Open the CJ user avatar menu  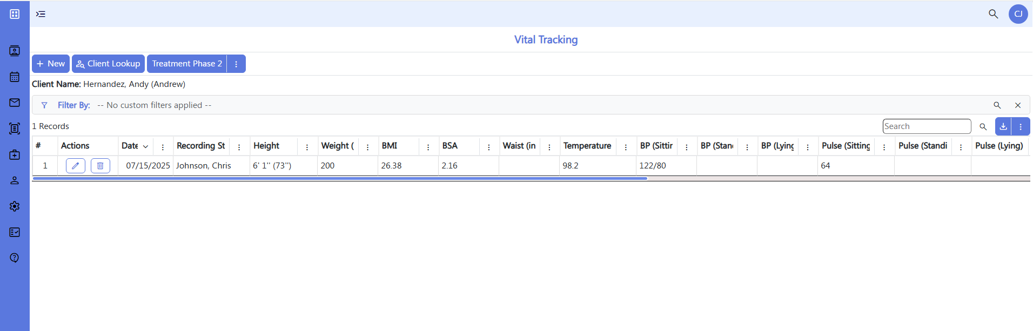pyautogui.click(x=1018, y=14)
